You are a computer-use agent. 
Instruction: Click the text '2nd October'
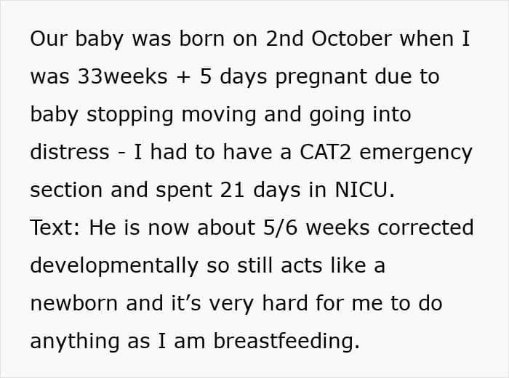click(329, 39)
